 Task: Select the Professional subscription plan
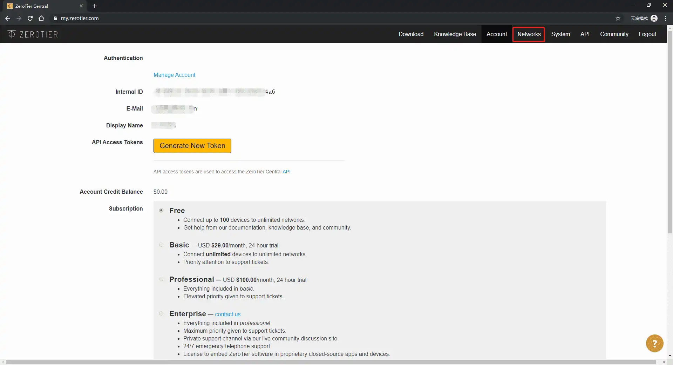coord(161,279)
